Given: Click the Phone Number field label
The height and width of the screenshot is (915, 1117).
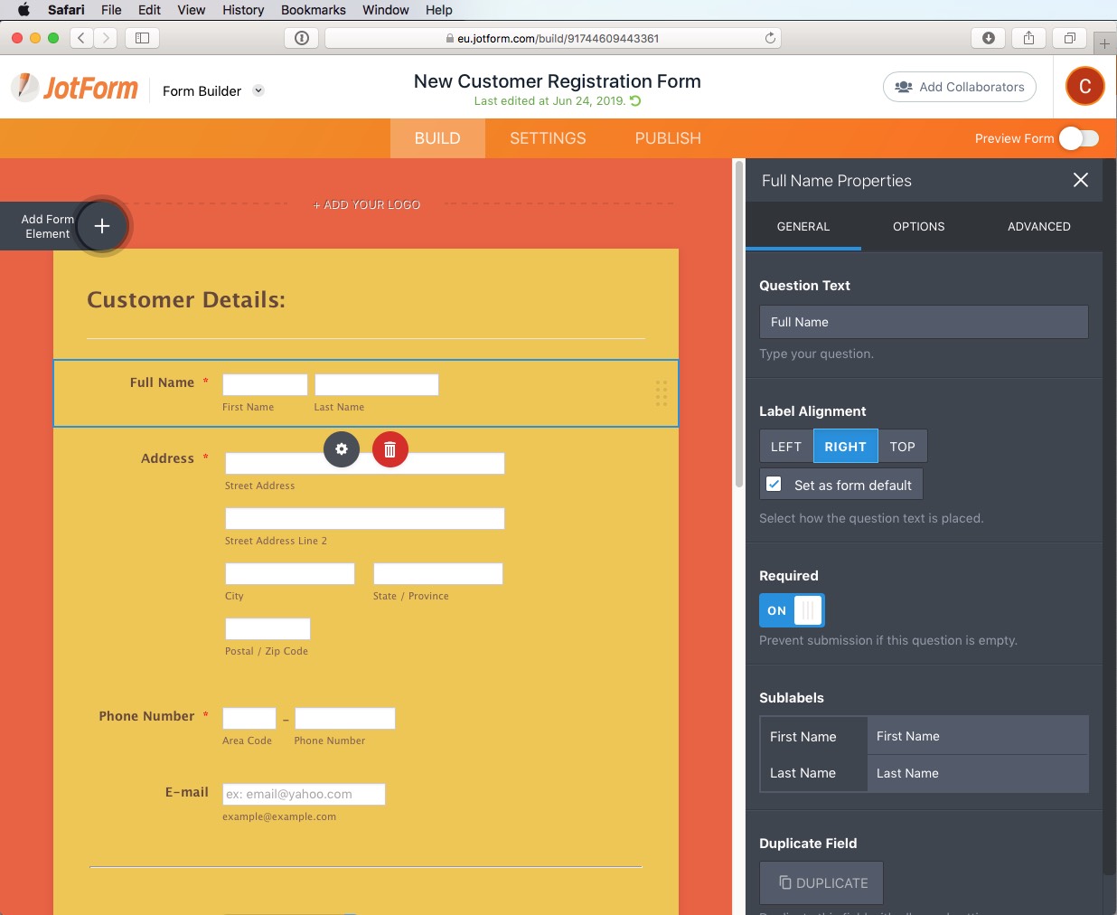Looking at the screenshot, I should click(x=146, y=716).
